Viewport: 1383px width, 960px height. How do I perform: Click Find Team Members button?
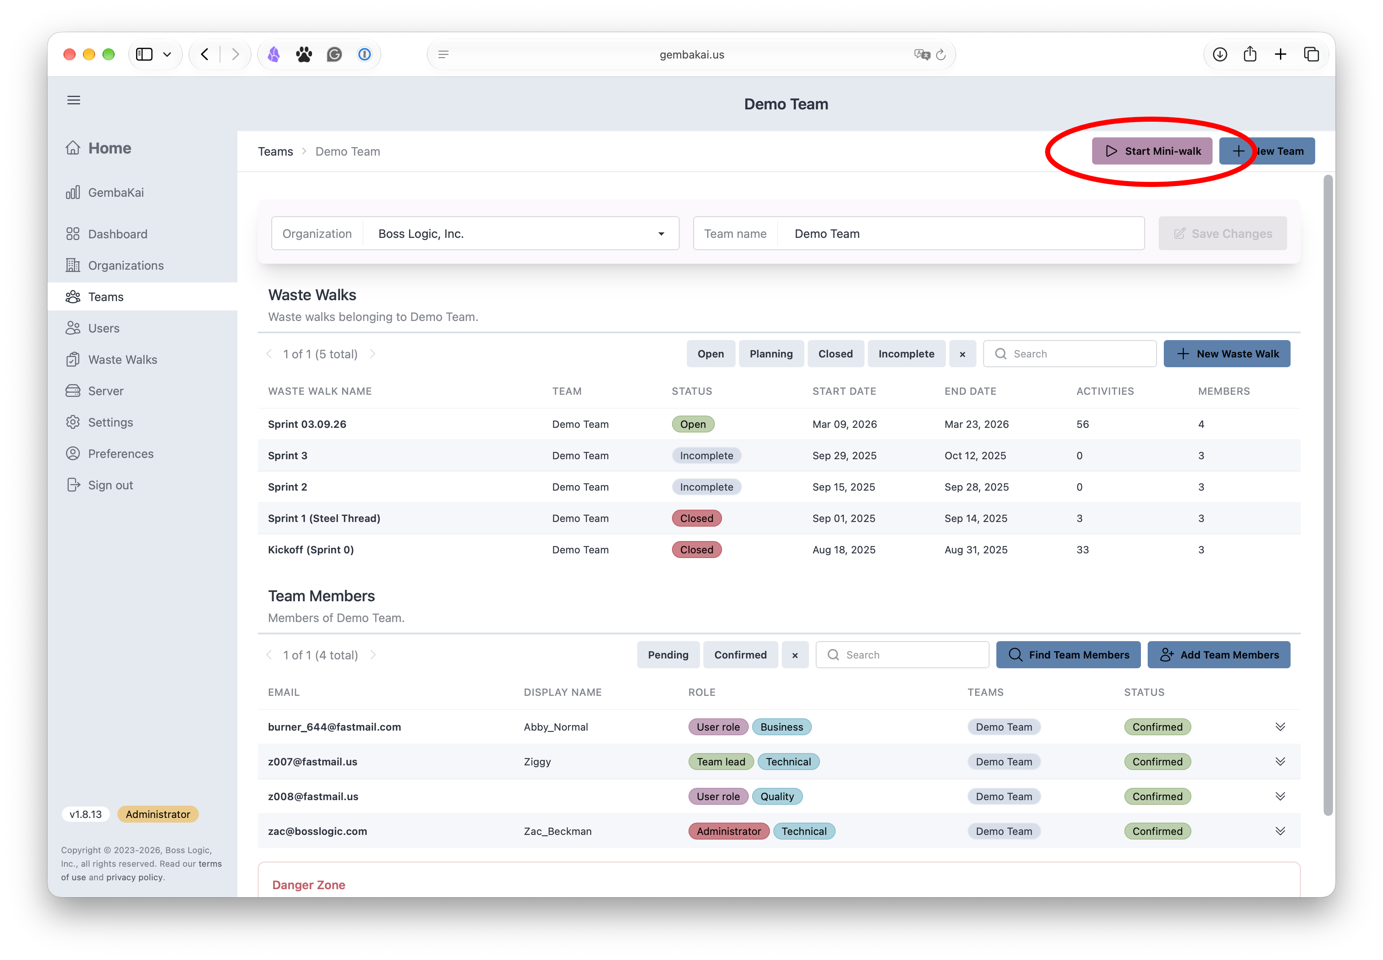click(x=1068, y=654)
